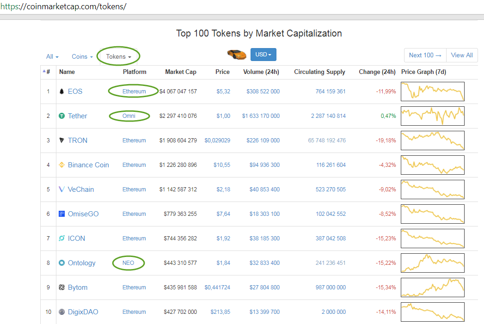This screenshot has height=324, width=484.
Task: Click the OmiseGO logo icon
Action: (x=61, y=214)
